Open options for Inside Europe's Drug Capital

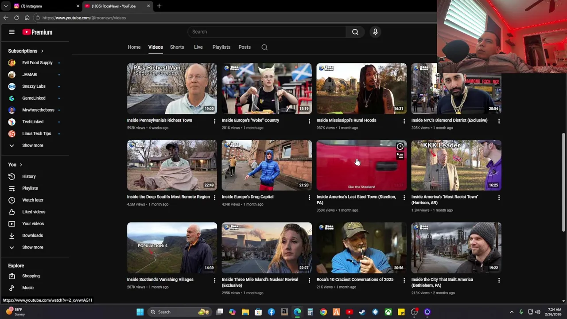[309, 198]
